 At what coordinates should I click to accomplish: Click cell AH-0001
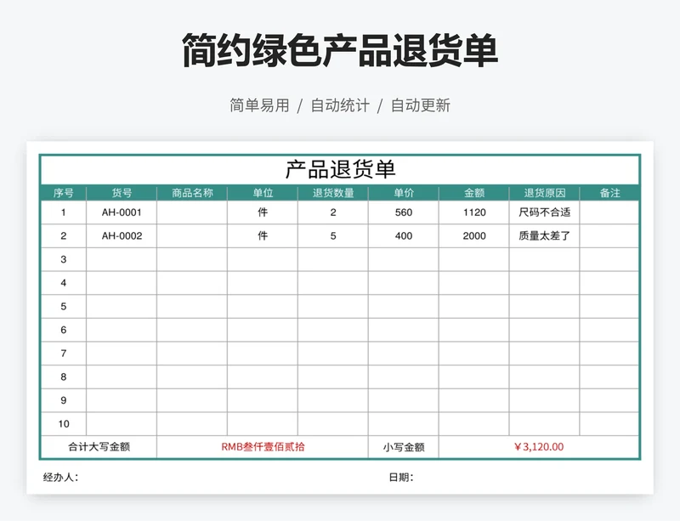tap(122, 212)
